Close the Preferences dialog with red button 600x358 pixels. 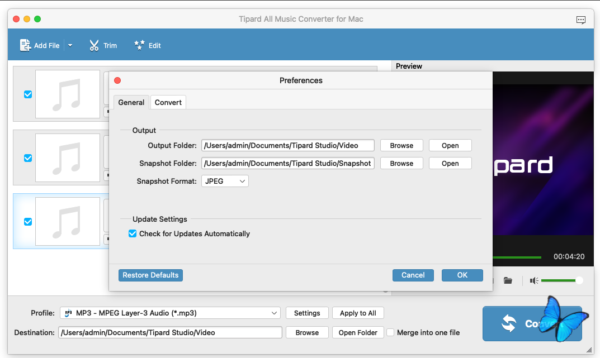[x=117, y=80]
